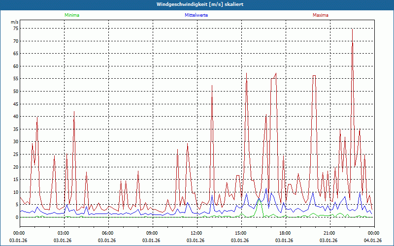Click the red Maxima peak just after 12:00
The image size is (394, 246).
[x=212, y=86]
